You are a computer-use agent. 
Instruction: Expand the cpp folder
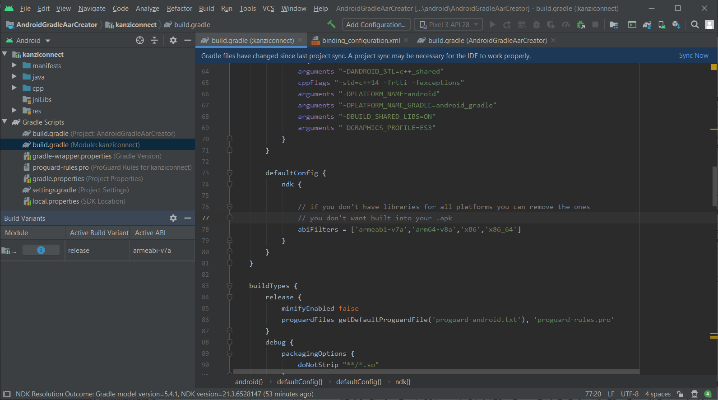[14, 88]
